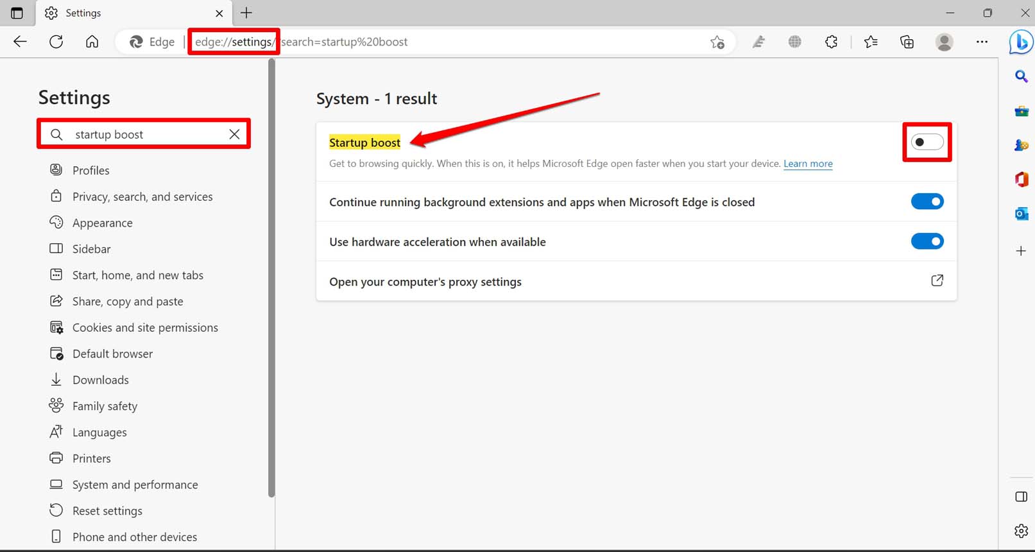Open the sidebar Outlook icon
This screenshot has width=1035, height=552.
tap(1022, 213)
